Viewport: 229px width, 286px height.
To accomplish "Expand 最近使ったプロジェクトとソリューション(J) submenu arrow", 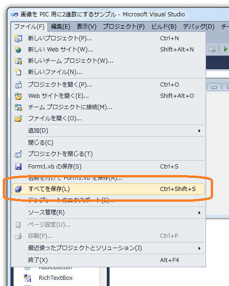I will coord(199,248).
